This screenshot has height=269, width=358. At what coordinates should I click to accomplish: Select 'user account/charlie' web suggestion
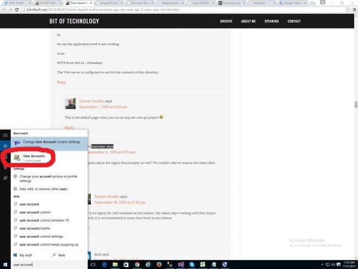coord(49,228)
